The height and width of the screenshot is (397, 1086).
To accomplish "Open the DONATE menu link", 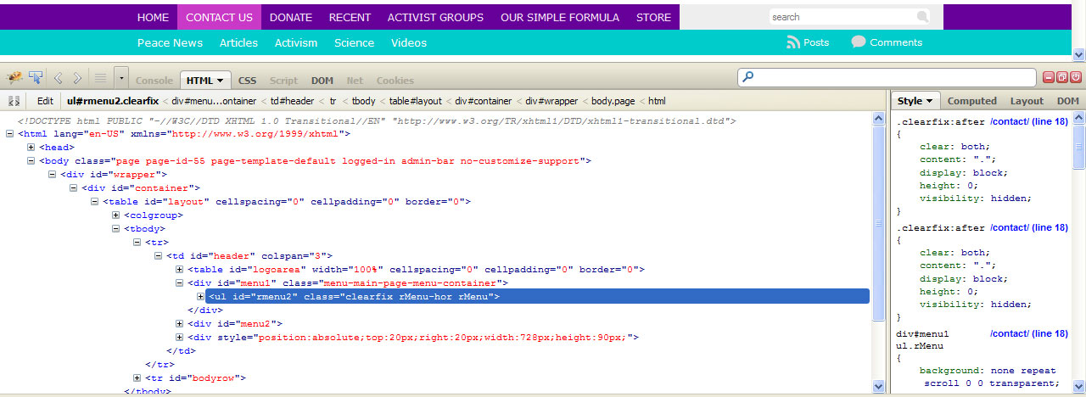I will [291, 17].
